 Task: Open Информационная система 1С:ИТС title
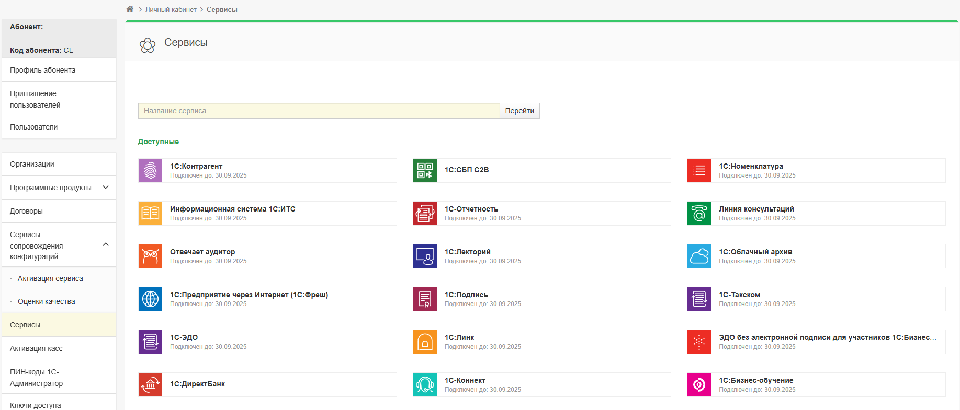pyautogui.click(x=233, y=209)
